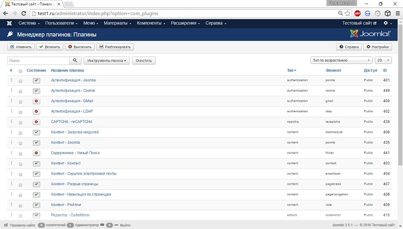Image resolution: width=403 pixels, height=229 pixels.
Task: Open the Контент - Навигация по страницам plugin
Action: tap(81, 194)
